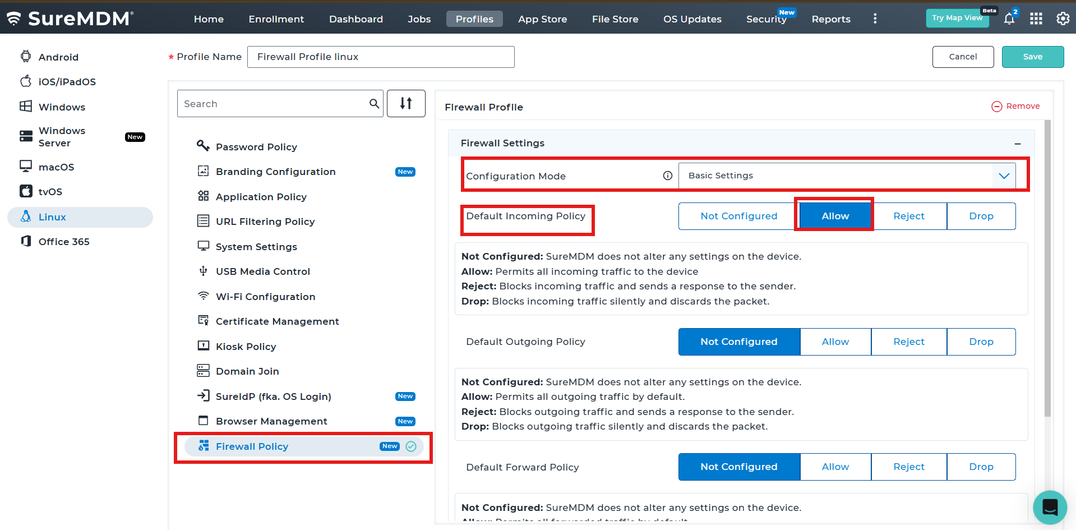1076x530 pixels.
Task: Select Windows Server platform
Action: tap(80, 137)
